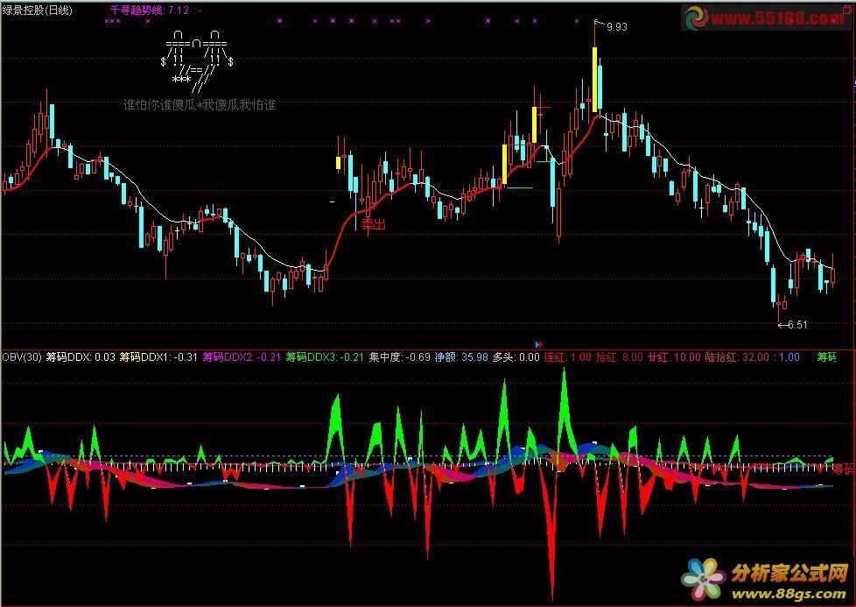Click the 谁怕你谁傻瓜*我傻瓜我怕谁 caption text
Image resolution: width=856 pixels, height=607 pixels.
pyautogui.click(x=200, y=105)
